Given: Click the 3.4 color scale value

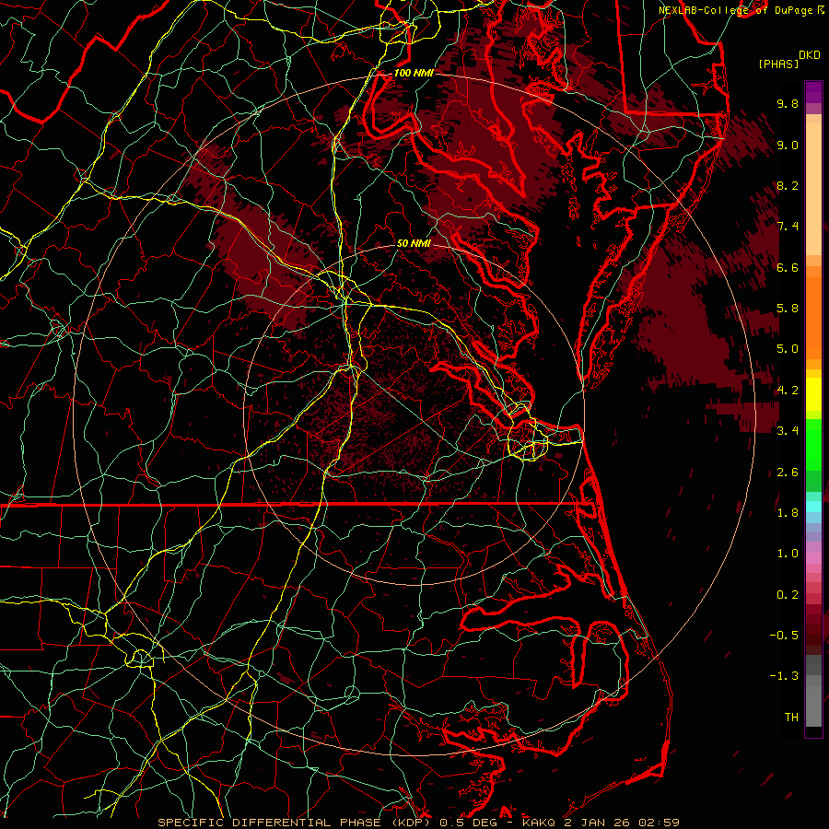Looking at the screenshot, I should (788, 431).
